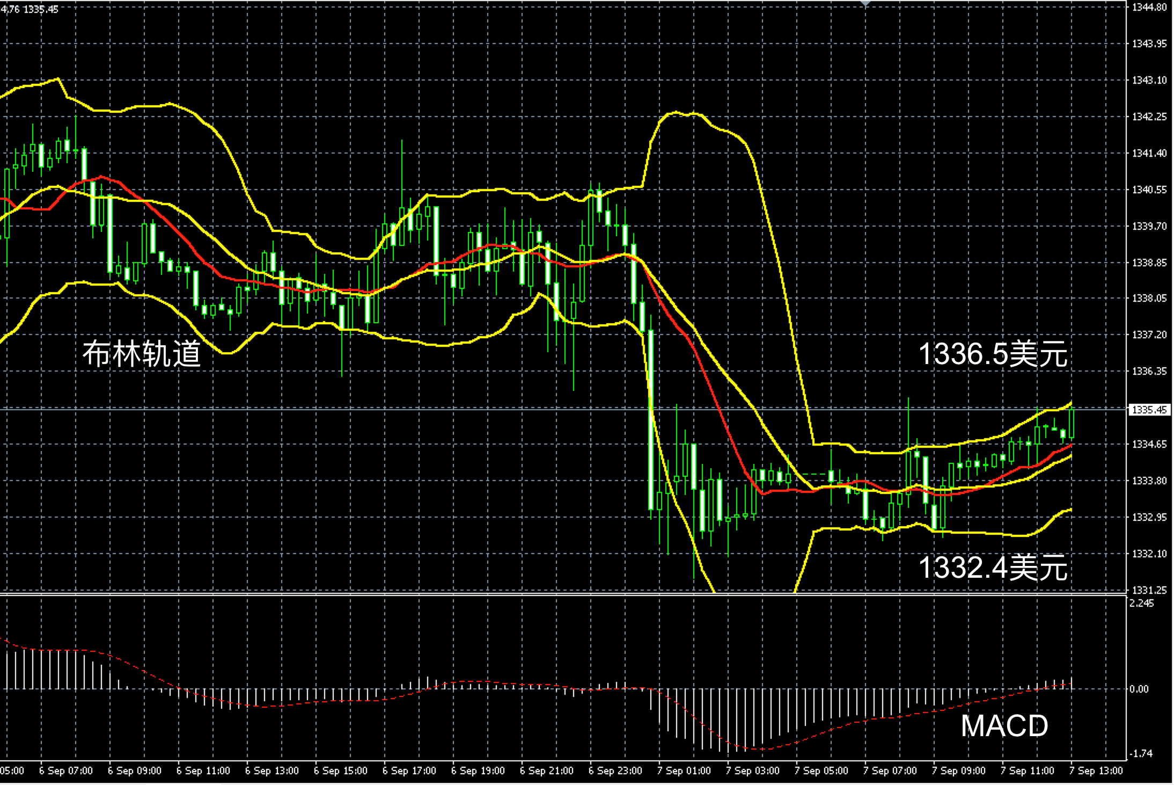Click the current price tag 1335.45
The width and height of the screenshot is (1174, 785).
click(x=1149, y=410)
